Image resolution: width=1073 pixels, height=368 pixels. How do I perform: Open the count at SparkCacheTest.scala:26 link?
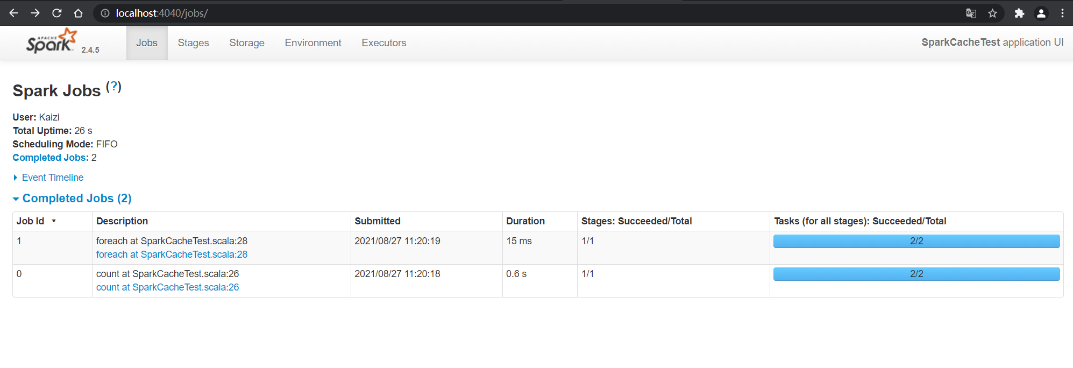point(167,287)
